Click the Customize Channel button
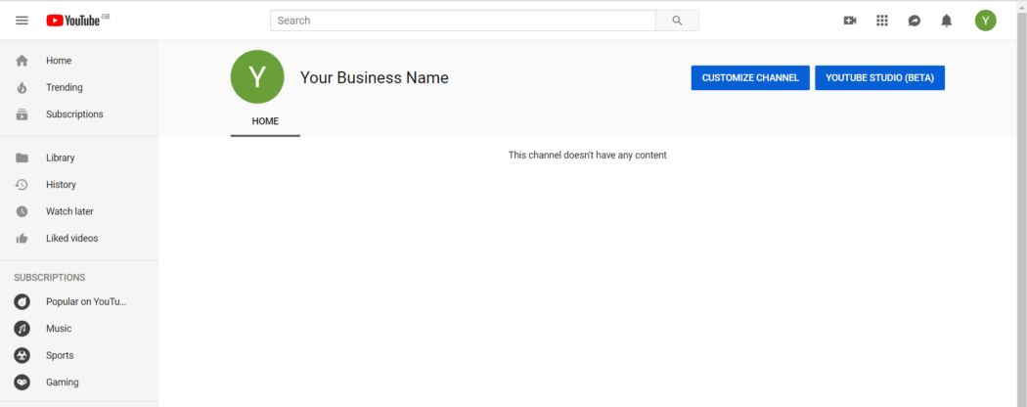This screenshot has width=1027, height=407. pyautogui.click(x=750, y=78)
